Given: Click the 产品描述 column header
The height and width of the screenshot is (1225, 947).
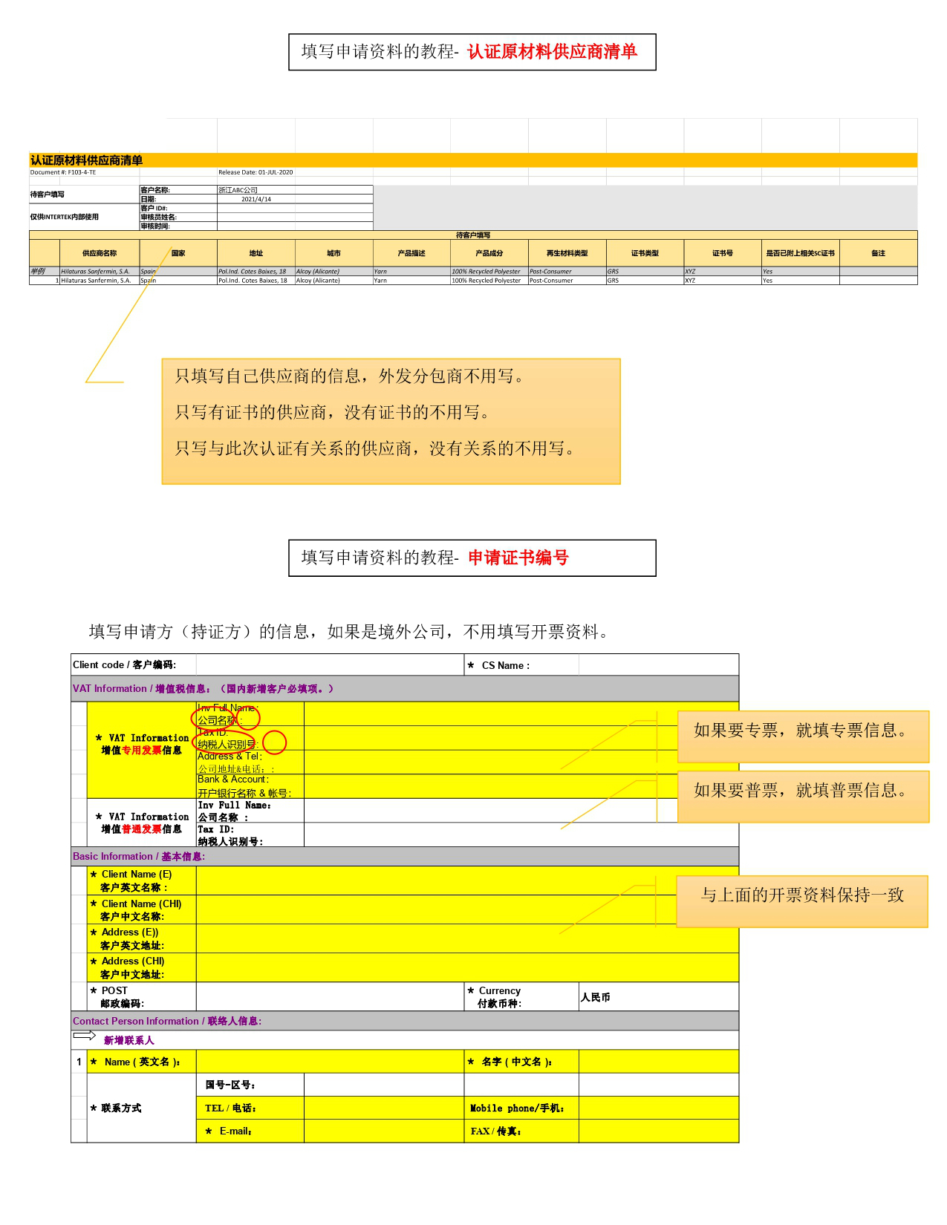Looking at the screenshot, I should [411, 253].
